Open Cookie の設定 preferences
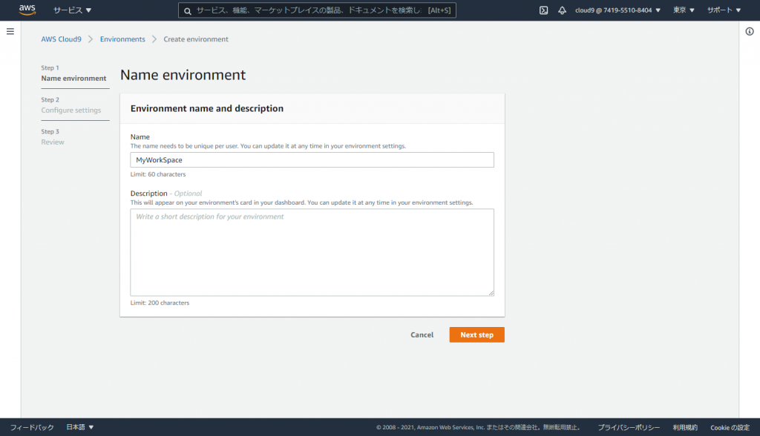This screenshot has width=760, height=436. [730, 427]
